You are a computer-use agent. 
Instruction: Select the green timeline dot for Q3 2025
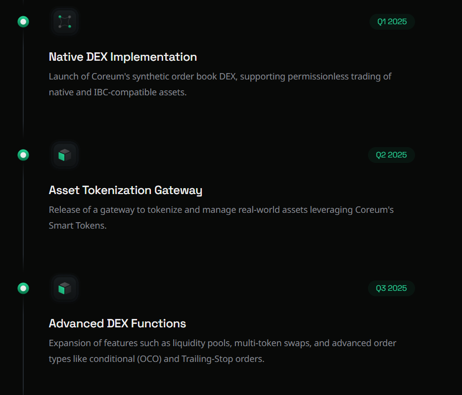pyautogui.click(x=23, y=288)
